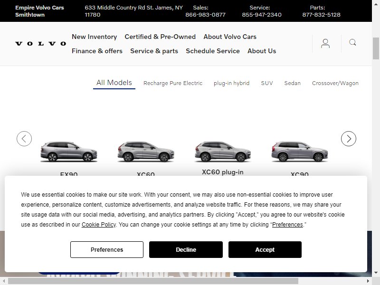Click vertical scrollbar down arrow
Image resolution: width=380 pixels, height=285 pixels.
click(376, 273)
